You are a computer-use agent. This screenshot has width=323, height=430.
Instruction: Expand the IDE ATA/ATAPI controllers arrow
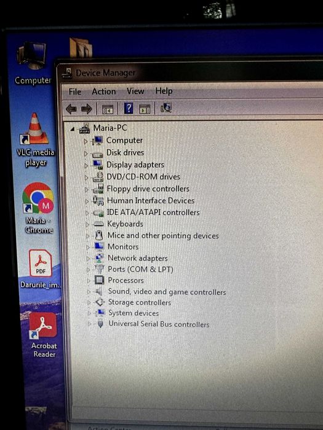point(87,213)
